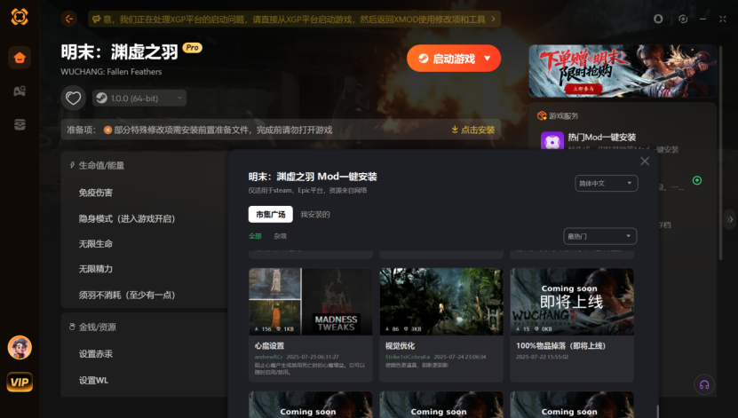738x418 pixels.
Task: Open the VIP membership badge
Action: click(x=20, y=383)
